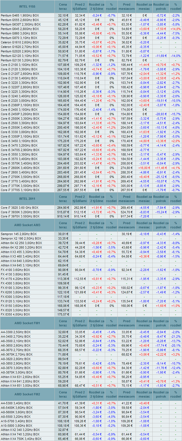The width and height of the screenshot is (182, 441).
Task: Click the '299,87 €' current price of Core i7 3770K
Action: 63,186
